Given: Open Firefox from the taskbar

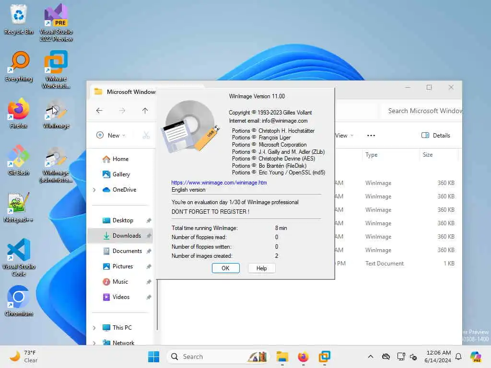Looking at the screenshot, I should click(303, 356).
